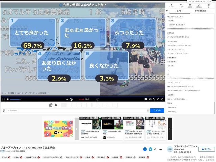Click the ニコニコアニメギフト tag
The width and height of the screenshot is (216, 162).
[51, 157]
